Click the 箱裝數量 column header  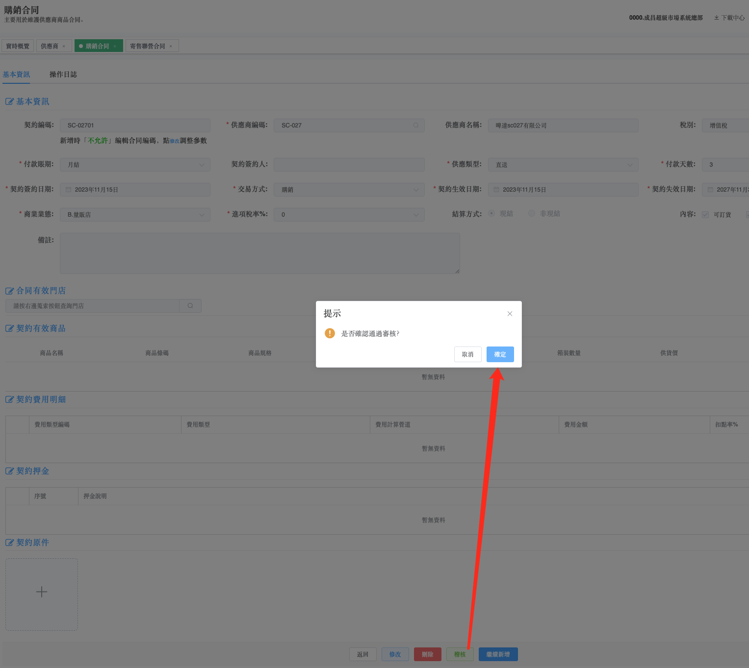(x=569, y=353)
